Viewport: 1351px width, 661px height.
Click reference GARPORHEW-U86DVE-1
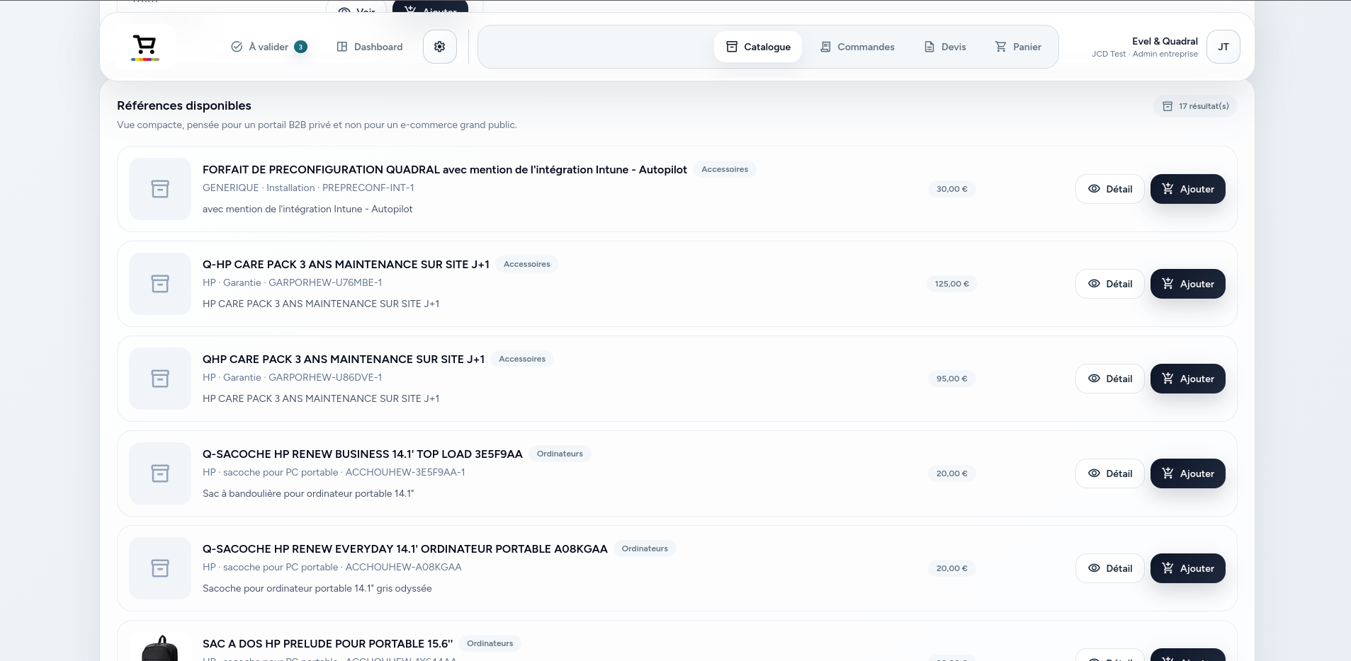pos(325,377)
